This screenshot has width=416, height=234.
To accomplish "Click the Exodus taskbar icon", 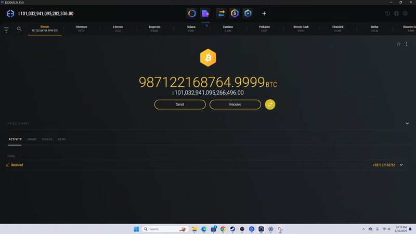I will [261, 229].
